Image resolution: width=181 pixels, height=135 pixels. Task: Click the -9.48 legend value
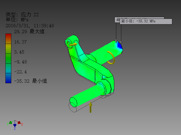pyautogui.click(x=20, y=62)
